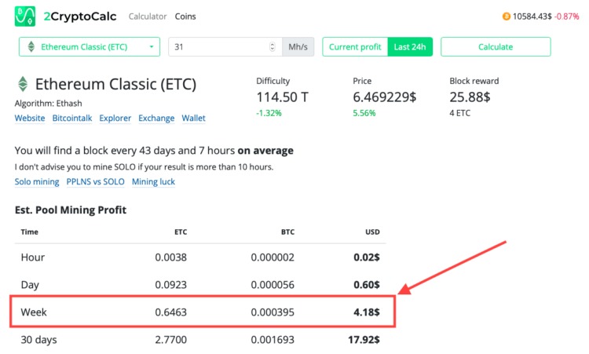Click the hashrate stepper arrows
This screenshot has width=589, height=354.
(273, 47)
